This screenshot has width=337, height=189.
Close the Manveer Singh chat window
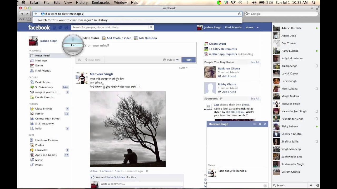coord(265,124)
